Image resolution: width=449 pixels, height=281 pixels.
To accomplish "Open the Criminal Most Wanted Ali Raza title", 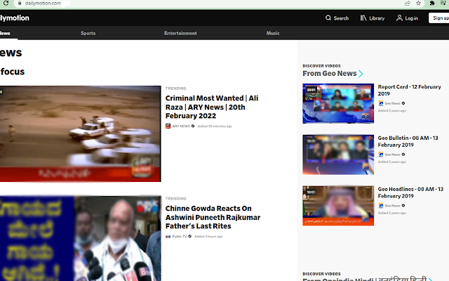I will 212,107.
